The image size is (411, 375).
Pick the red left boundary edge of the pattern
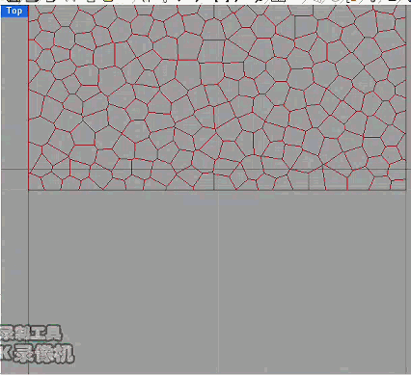coord(29,96)
